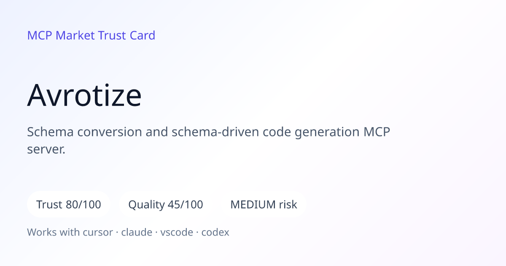Click the word Market in the header
The image size is (506, 266).
(75, 35)
